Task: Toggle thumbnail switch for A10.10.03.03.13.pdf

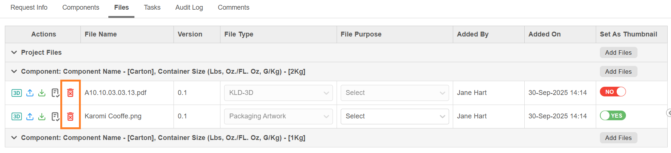Action: click(x=613, y=92)
